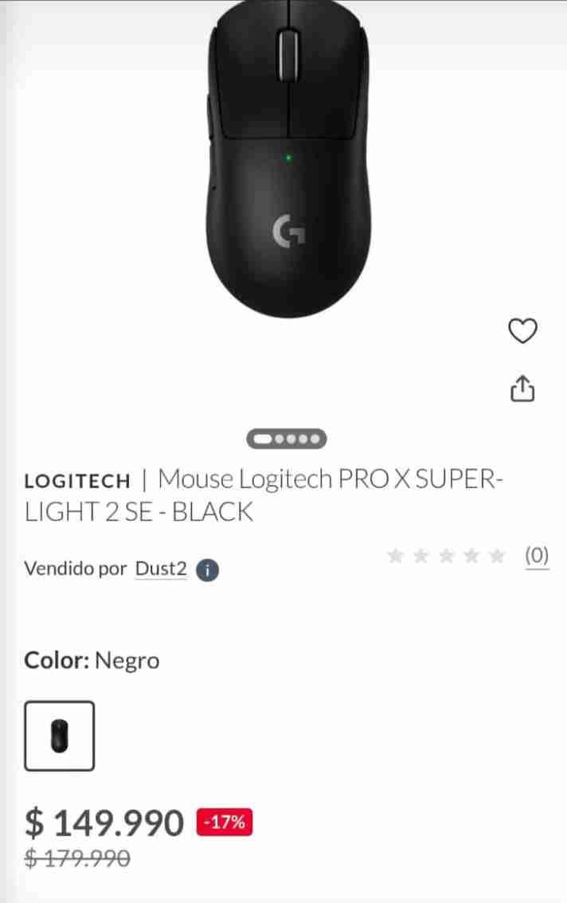This screenshot has height=903, width=567.
Task: Click the LOGITECH brand label
Action: coord(76,480)
